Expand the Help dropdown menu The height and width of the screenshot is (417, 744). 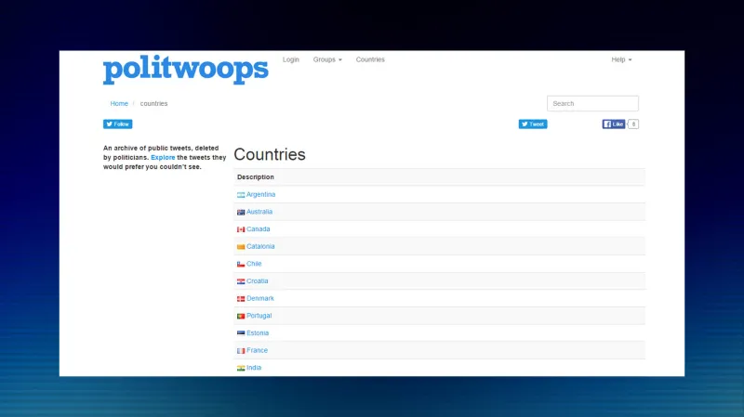tap(621, 59)
